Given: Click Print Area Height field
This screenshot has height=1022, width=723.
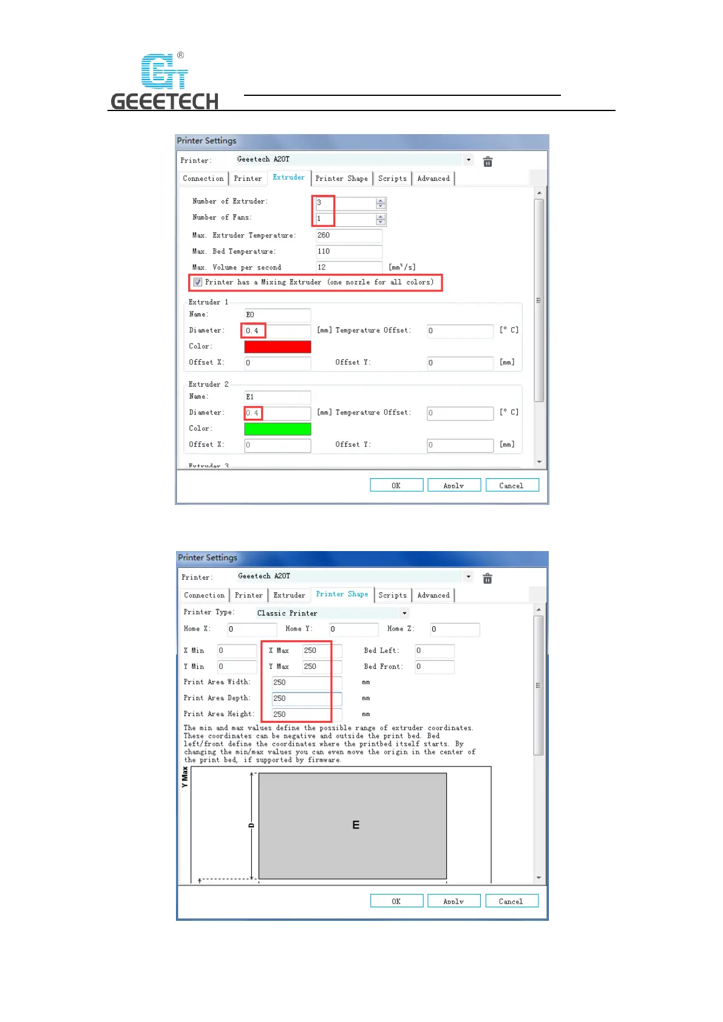Looking at the screenshot, I should pyautogui.click(x=307, y=714).
